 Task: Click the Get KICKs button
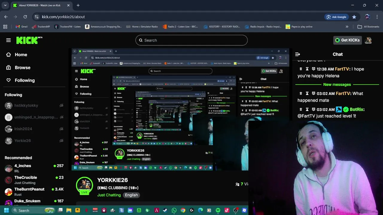pos(347,40)
